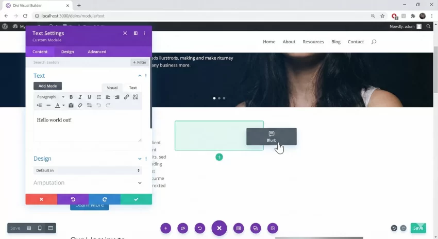Clear formatting with eraser icon
438x239 pixels.
80,105
